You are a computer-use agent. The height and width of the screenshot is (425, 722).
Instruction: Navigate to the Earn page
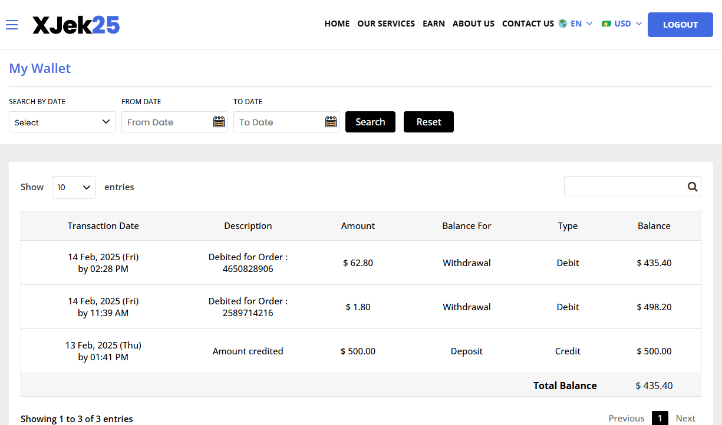click(x=434, y=24)
